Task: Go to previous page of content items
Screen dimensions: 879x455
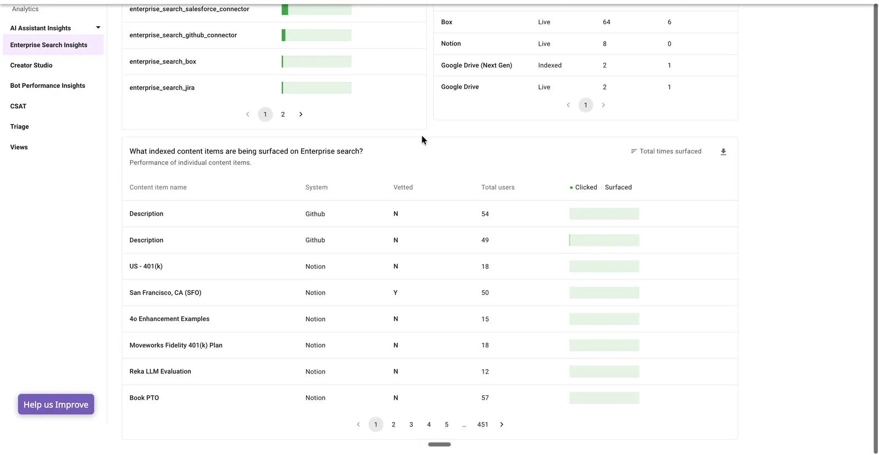Action: (358, 424)
